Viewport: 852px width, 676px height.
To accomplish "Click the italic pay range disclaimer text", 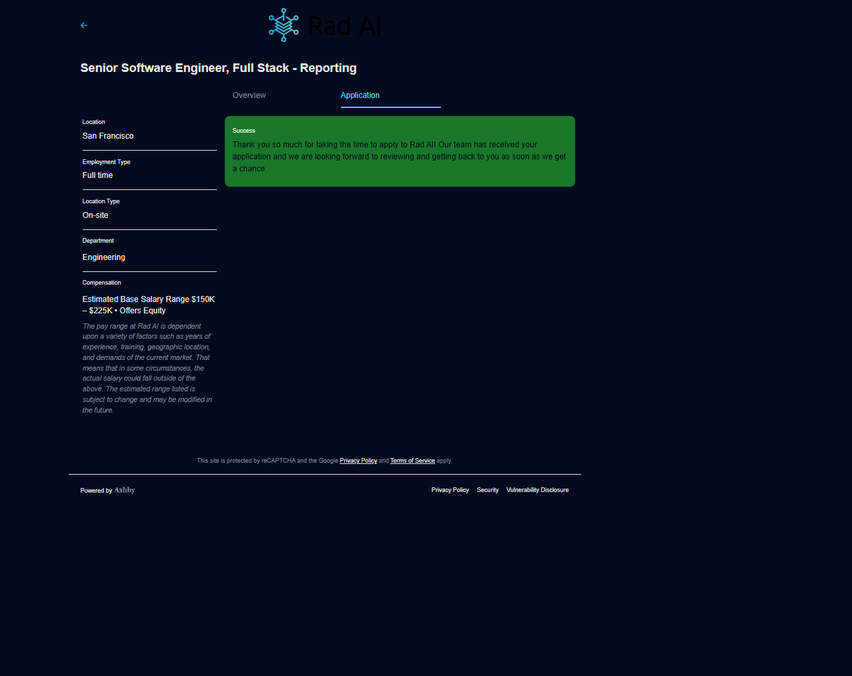I will (x=147, y=368).
